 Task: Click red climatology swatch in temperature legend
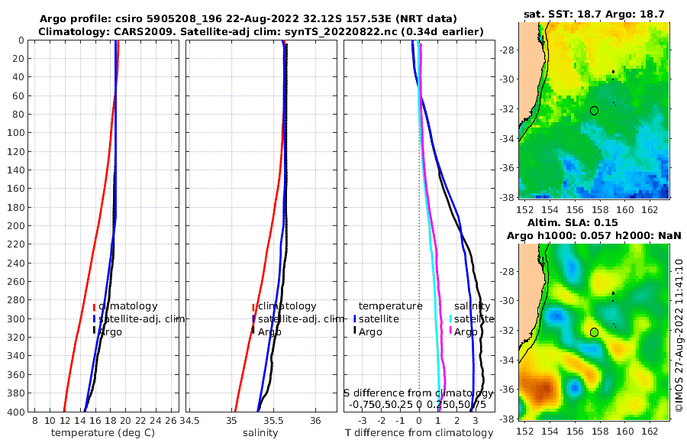pyautogui.click(x=94, y=307)
